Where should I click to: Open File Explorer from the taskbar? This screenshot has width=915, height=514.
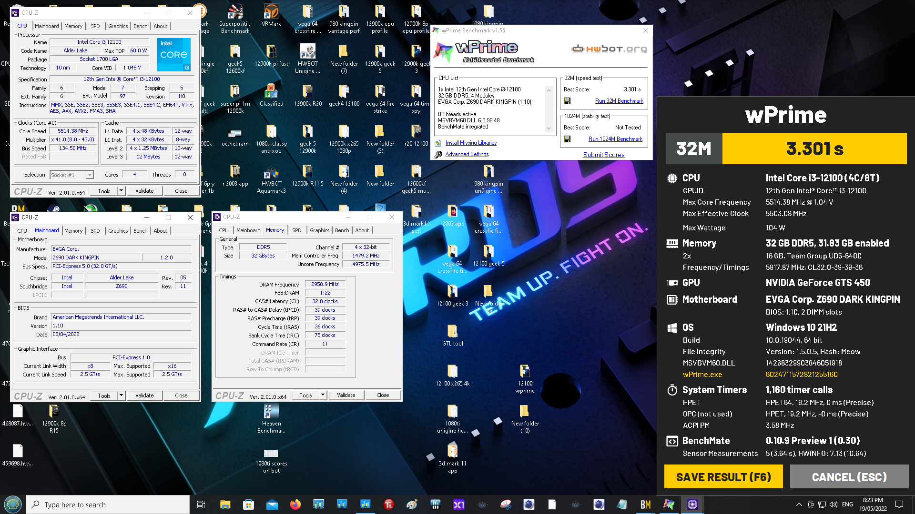[225, 504]
